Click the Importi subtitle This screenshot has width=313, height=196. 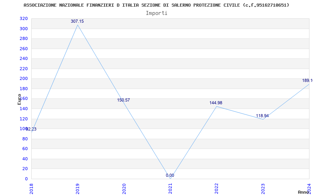[x=156, y=13]
